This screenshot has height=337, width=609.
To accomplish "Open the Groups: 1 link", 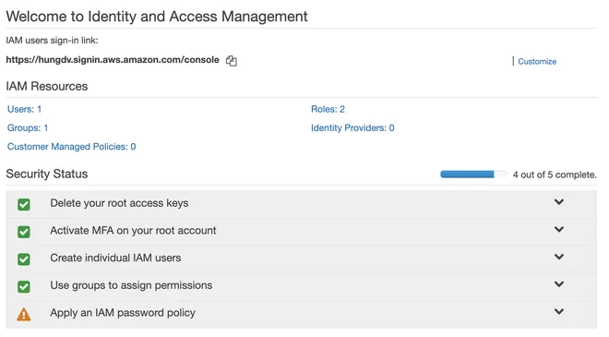I will pos(28,128).
